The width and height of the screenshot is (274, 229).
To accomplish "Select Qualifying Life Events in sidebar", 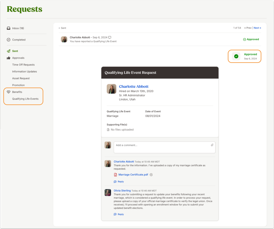I will click(25, 99).
